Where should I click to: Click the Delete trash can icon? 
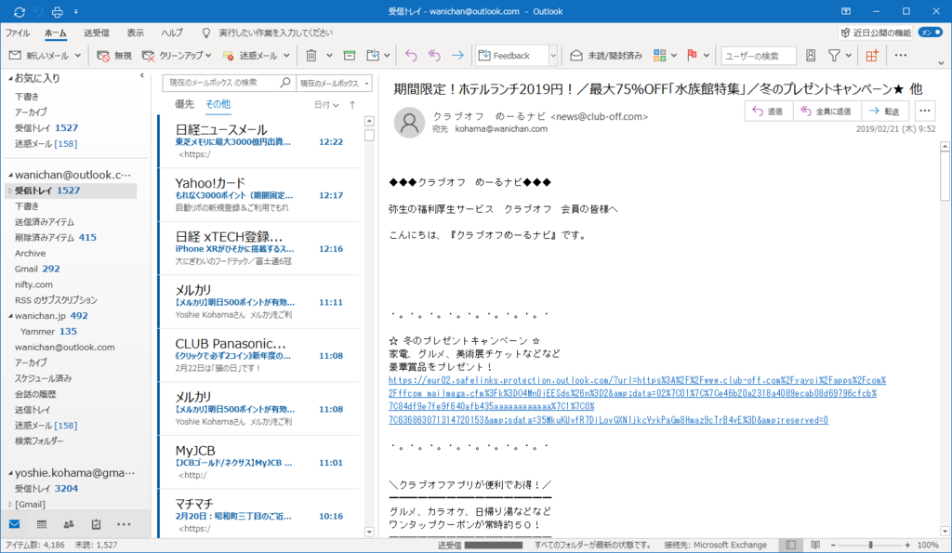point(311,55)
